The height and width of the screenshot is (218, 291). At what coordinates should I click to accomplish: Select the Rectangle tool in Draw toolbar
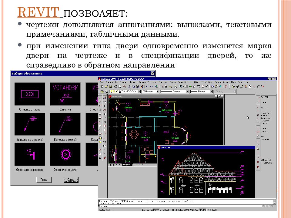[x=100, y=118]
